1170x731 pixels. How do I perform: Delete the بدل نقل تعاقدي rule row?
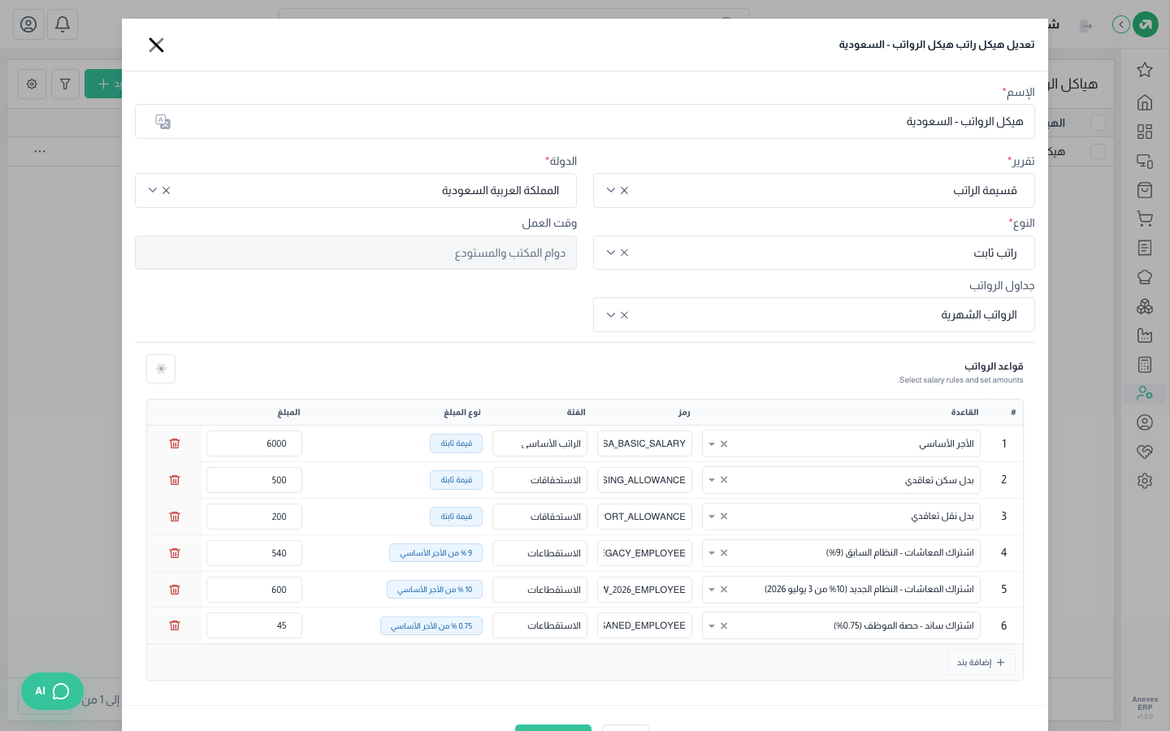pos(175,517)
